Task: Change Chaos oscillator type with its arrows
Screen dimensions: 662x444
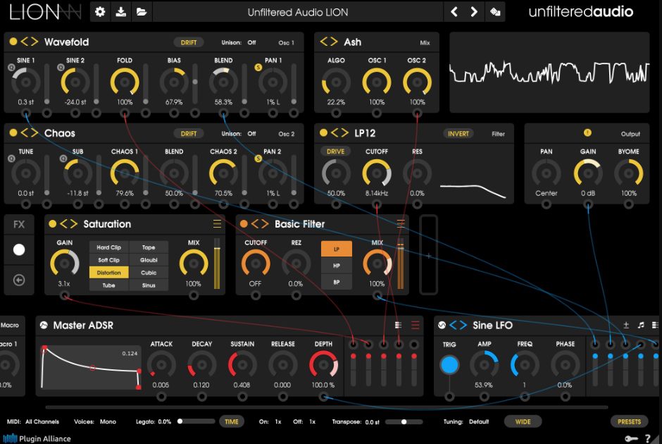Action: pyautogui.click(x=29, y=132)
